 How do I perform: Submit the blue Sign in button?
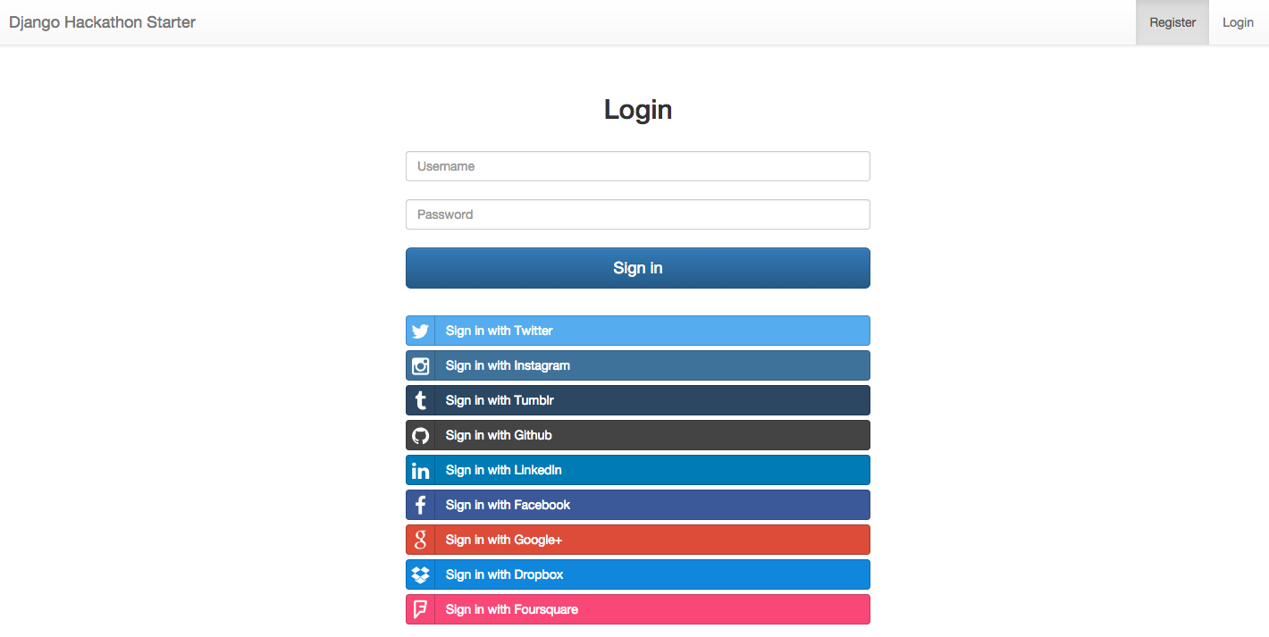coord(638,268)
